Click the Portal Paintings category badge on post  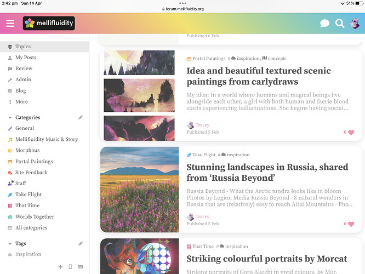[206, 59]
